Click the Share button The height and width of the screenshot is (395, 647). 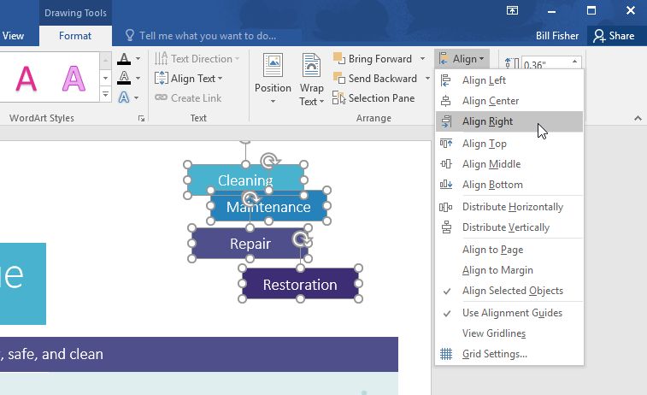614,36
